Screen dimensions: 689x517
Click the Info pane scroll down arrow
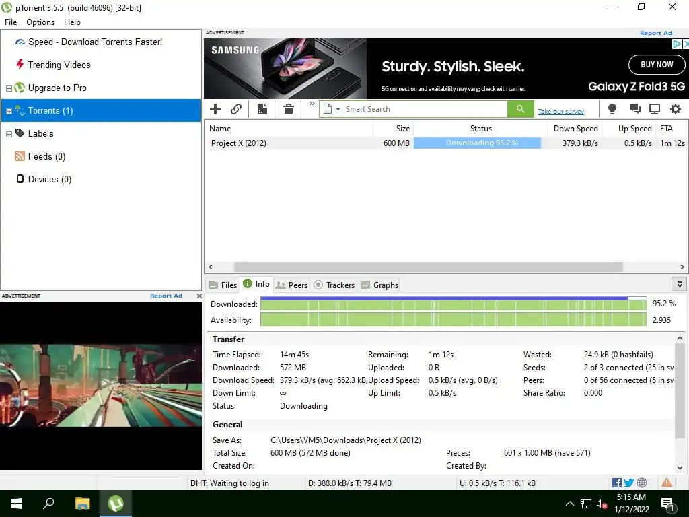pos(680,468)
